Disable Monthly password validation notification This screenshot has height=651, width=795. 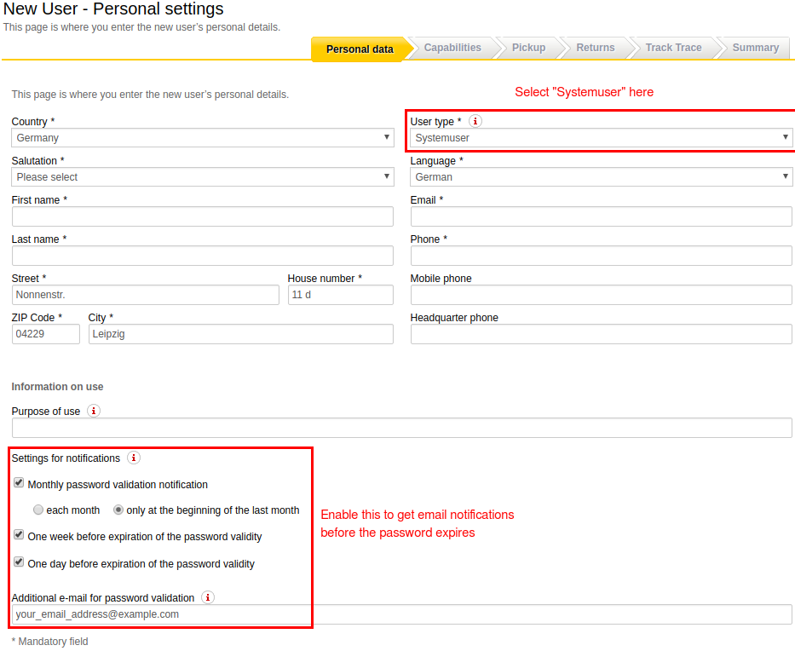19,483
